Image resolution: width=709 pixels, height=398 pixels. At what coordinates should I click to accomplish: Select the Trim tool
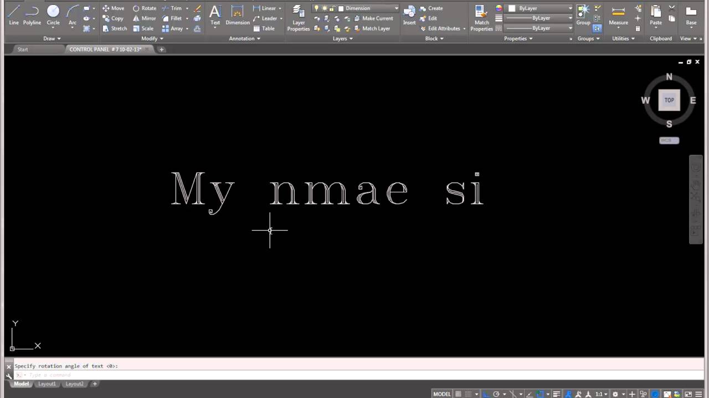(172, 8)
